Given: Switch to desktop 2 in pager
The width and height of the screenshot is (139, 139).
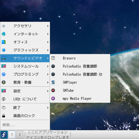Looking at the screenshot, I should [x=20, y=135].
